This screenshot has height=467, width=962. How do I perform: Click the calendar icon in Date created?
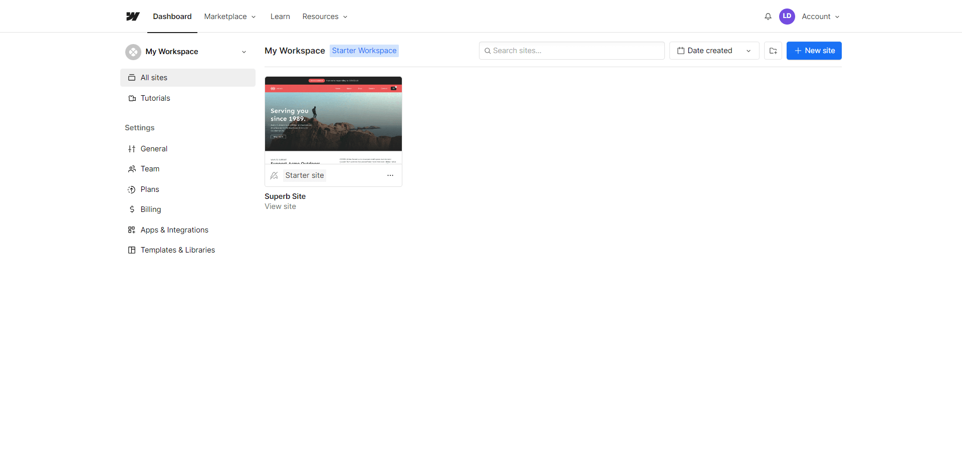coord(680,51)
